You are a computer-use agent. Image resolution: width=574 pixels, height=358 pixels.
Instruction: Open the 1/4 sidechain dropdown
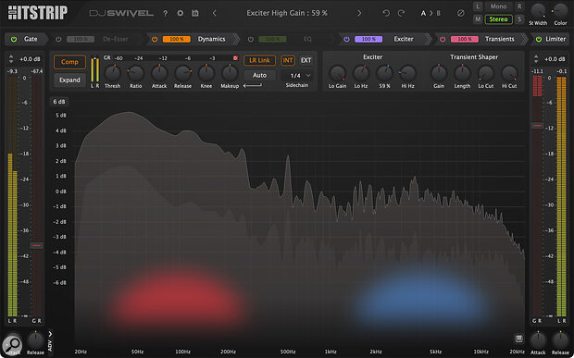click(300, 76)
